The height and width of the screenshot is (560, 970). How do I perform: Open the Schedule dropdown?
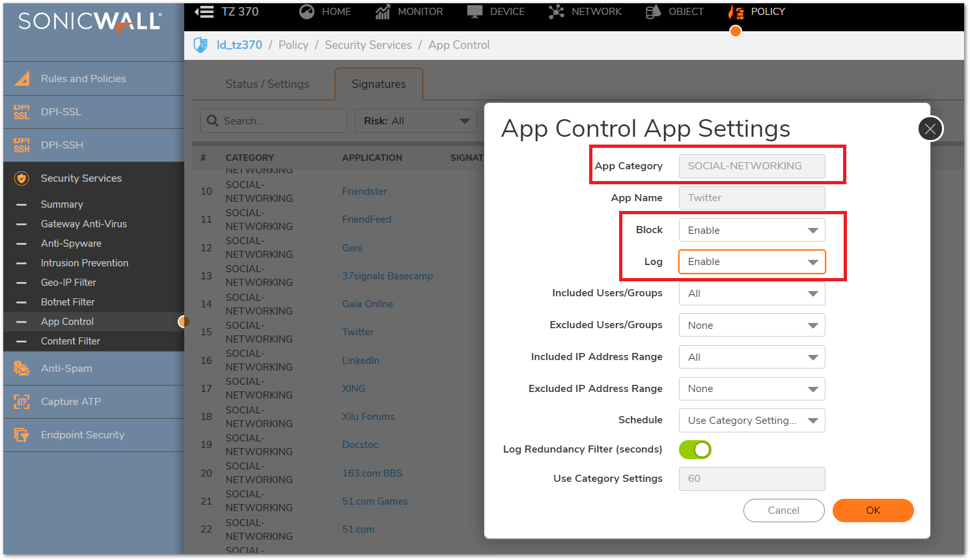click(751, 421)
